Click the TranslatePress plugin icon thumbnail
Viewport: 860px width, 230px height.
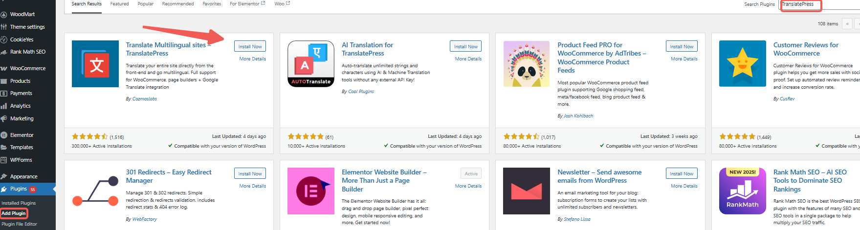point(95,64)
